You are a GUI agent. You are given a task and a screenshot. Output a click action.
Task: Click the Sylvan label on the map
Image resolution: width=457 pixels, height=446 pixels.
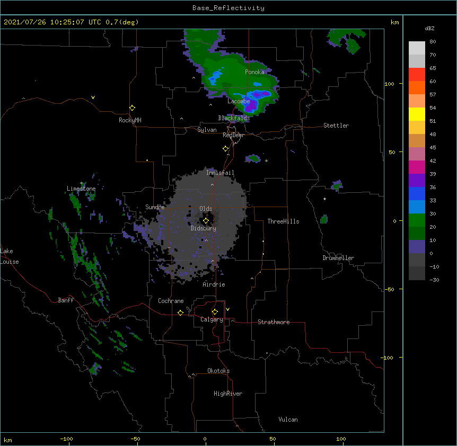207,130
